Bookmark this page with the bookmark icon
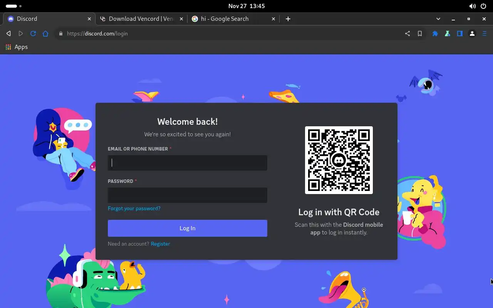493x308 pixels. click(420, 33)
